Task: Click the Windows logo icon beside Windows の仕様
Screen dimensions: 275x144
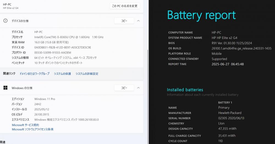Action: 5,88
